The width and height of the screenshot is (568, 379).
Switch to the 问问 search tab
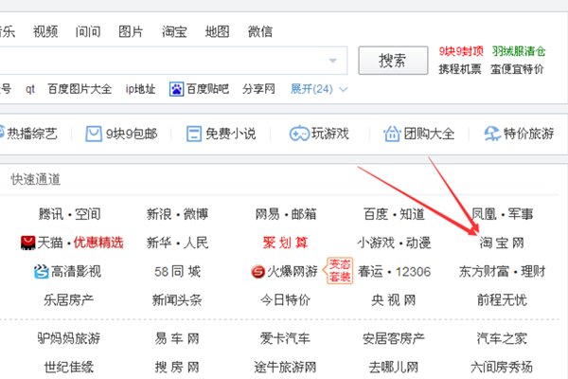pyautogui.click(x=88, y=31)
